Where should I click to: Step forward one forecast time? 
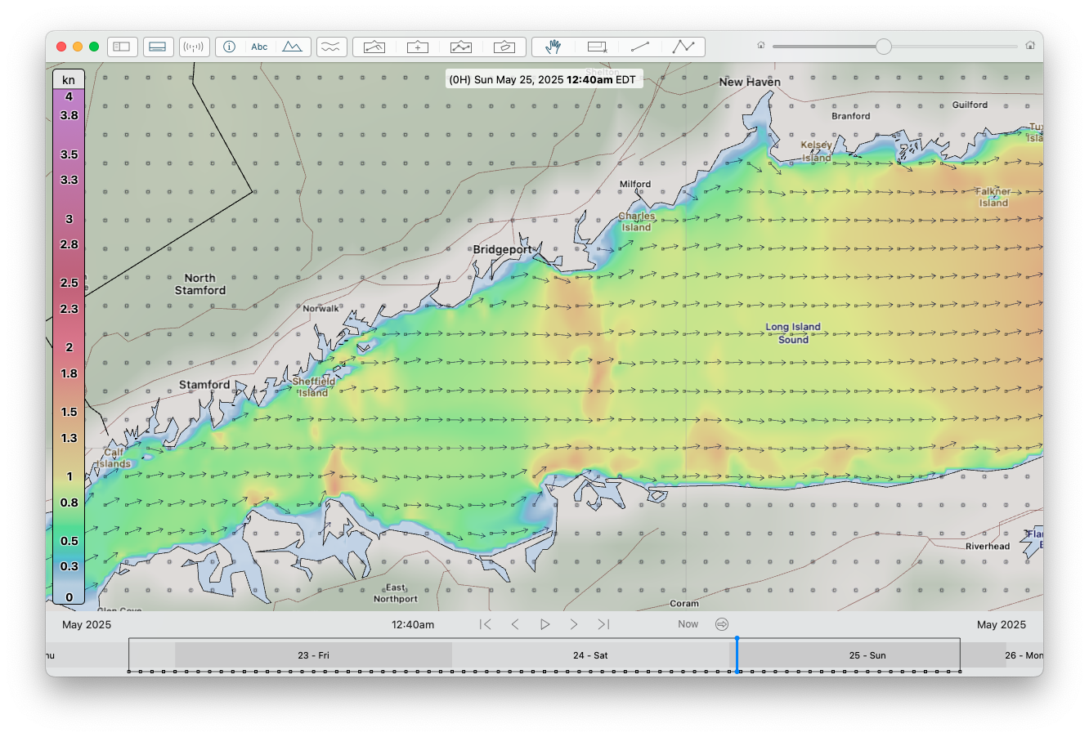574,624
